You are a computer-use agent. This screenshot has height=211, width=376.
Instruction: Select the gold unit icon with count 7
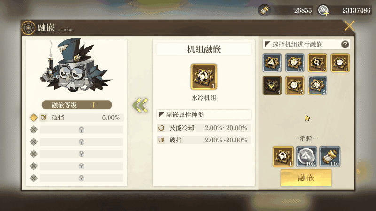317,63
